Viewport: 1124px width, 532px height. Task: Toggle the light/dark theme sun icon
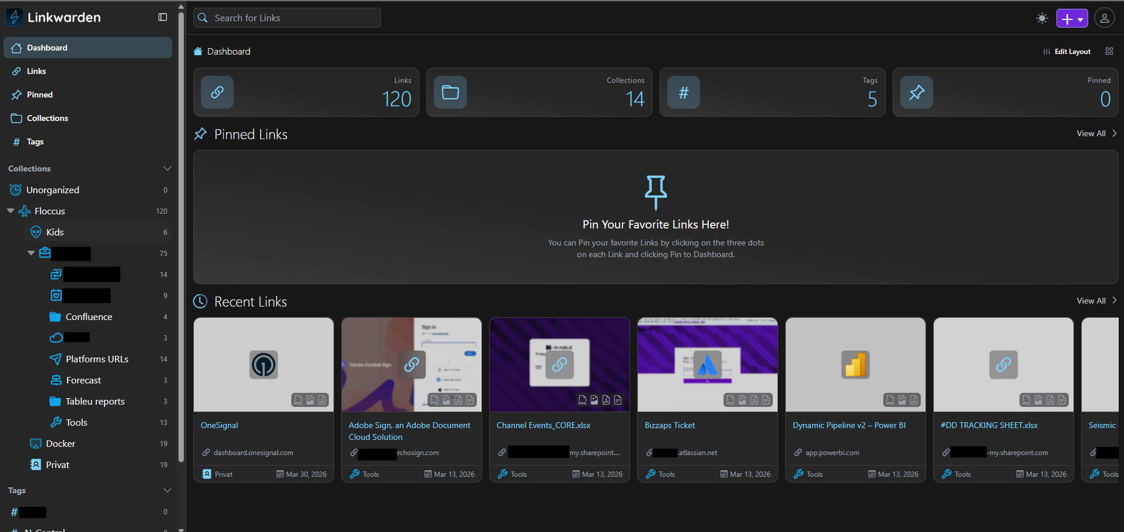coord(1042,18)
